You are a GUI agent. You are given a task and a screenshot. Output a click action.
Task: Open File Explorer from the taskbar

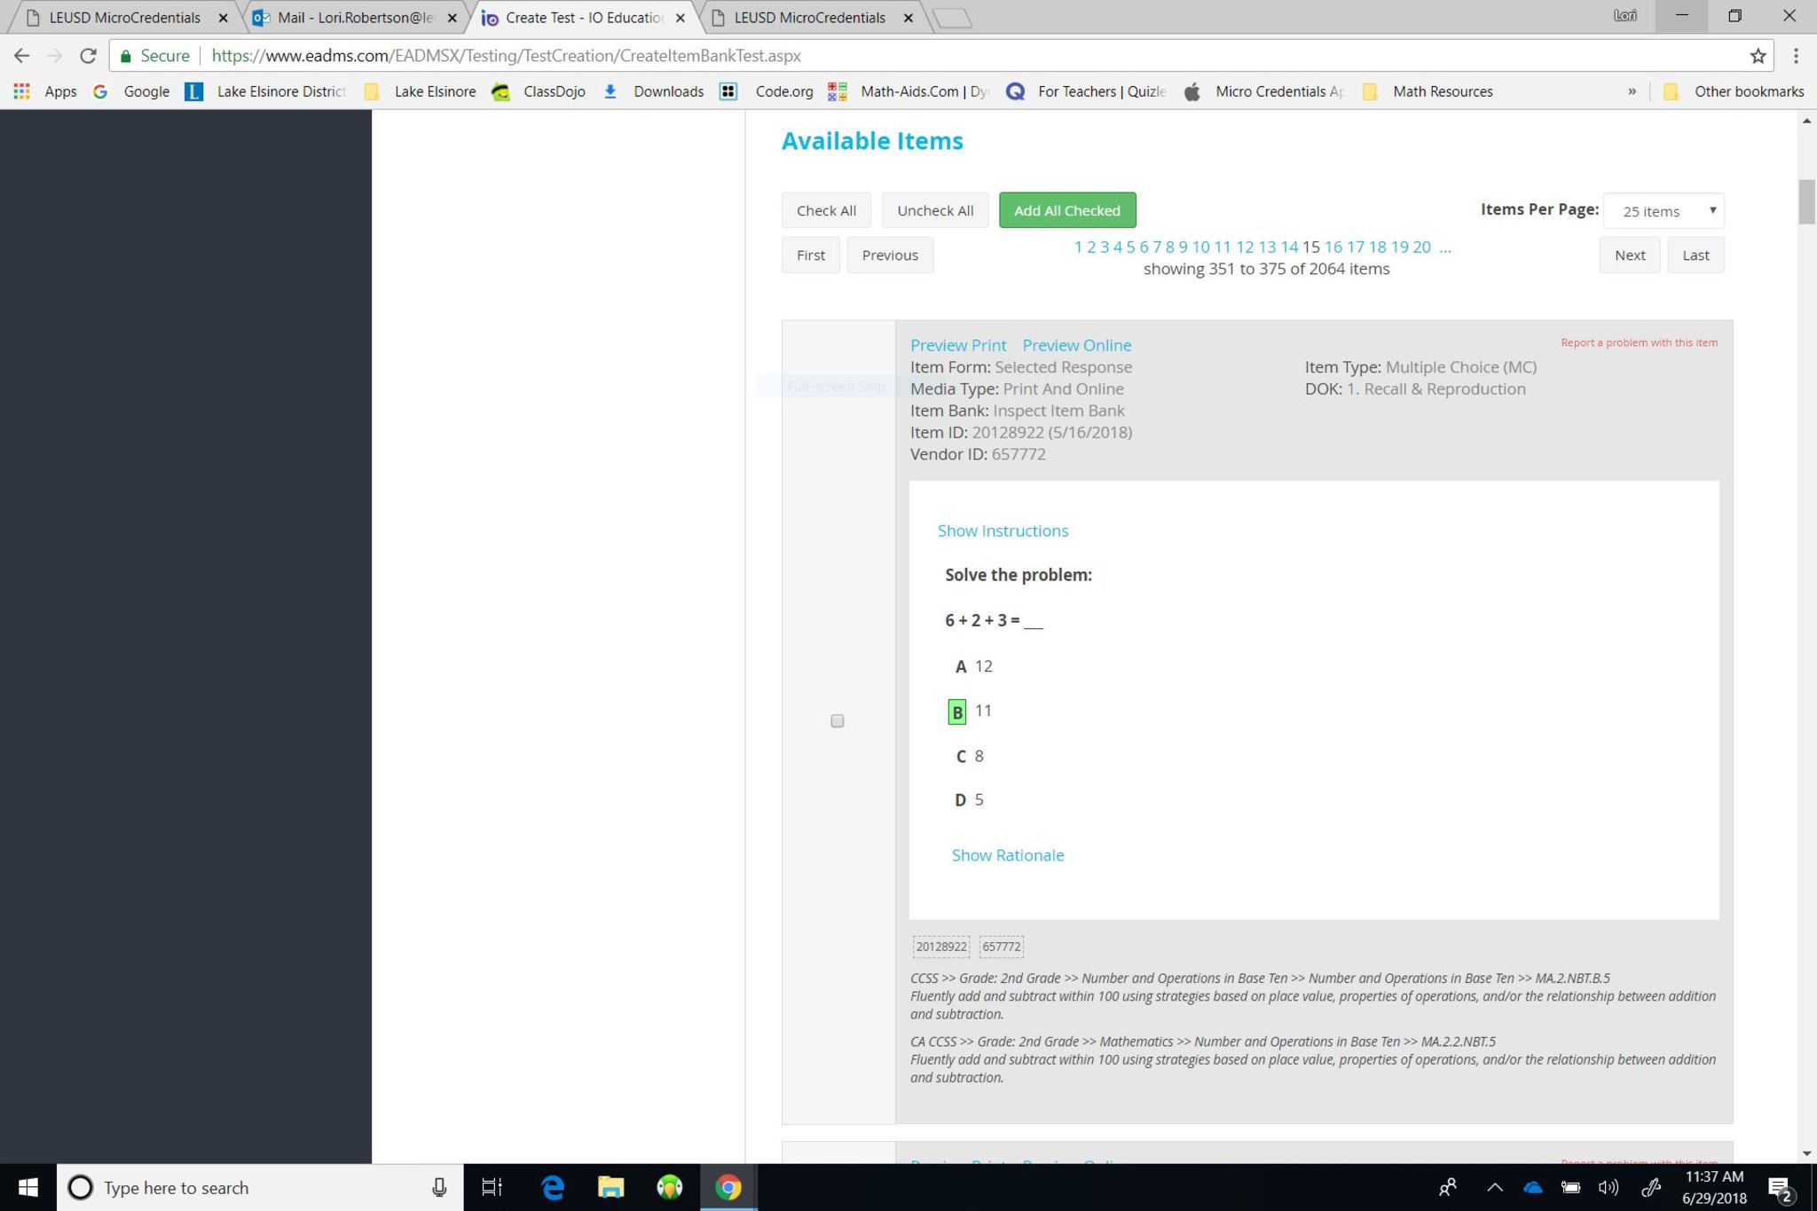click(x=610, y=1187)
